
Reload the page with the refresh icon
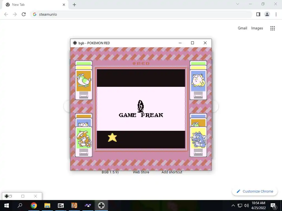[24, 14]
